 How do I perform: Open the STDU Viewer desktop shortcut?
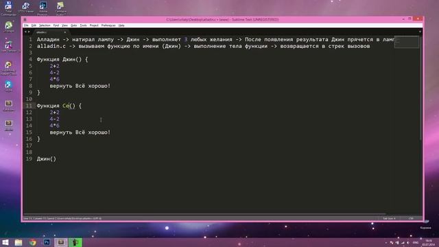pyautogui.click(x=26, y=8)
